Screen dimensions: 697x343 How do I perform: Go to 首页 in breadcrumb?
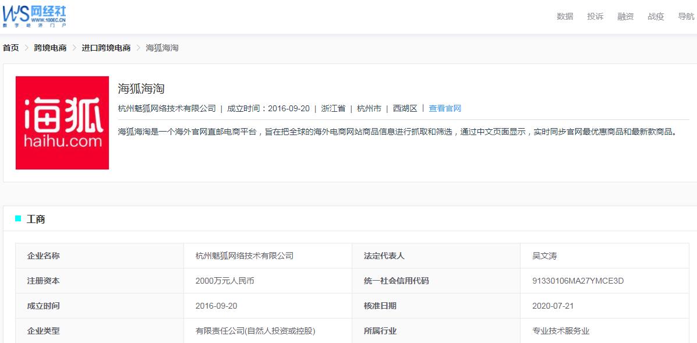[11, 48]
